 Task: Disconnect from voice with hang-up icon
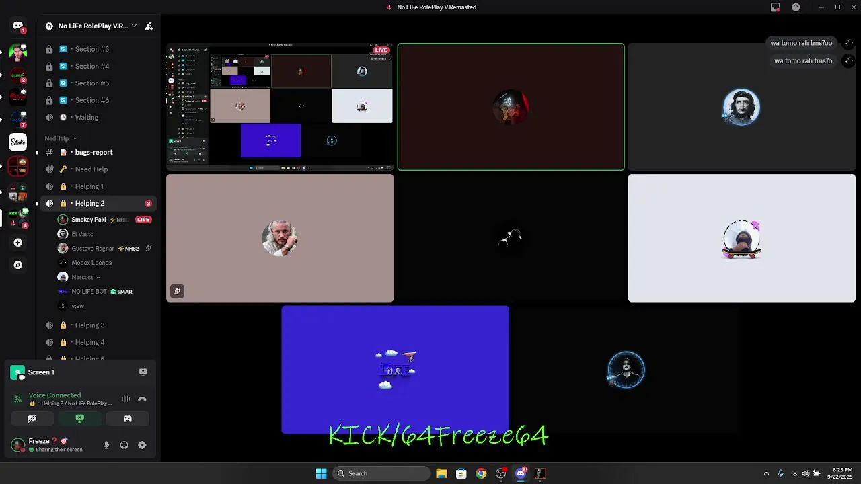click(x=142, y=399)
